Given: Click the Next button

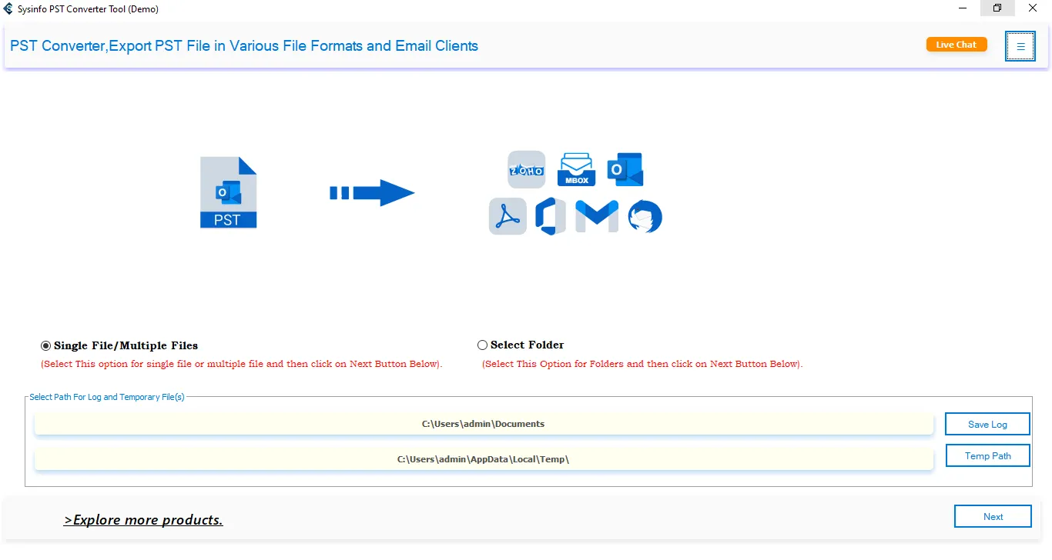Looking at the screenshot, I should [993, 517].
